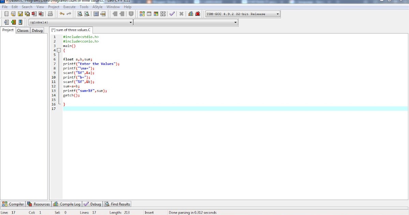
Task: Switch to the Classes tab
Action: (x=22, y=30)
